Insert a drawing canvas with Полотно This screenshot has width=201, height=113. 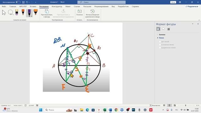click(x=79, y=13)
